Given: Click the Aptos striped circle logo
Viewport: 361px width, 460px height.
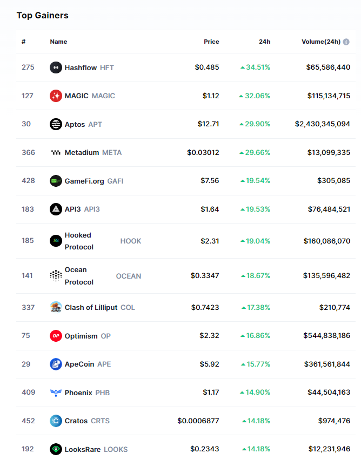Looking at the screenshot, I should 56,124.
